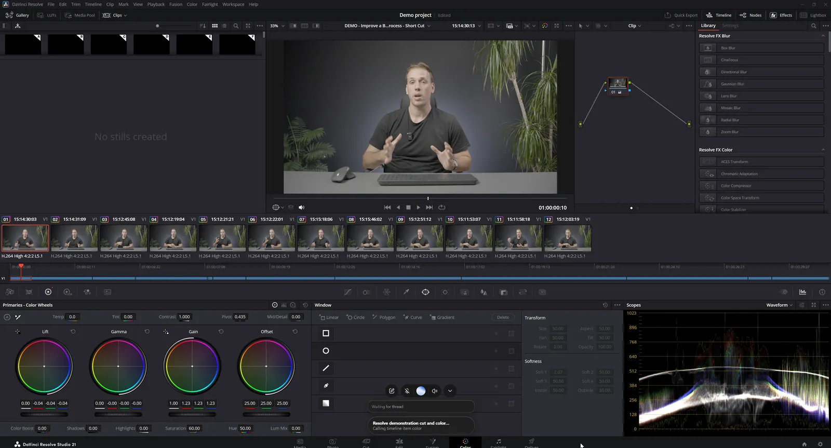
Task: Open the Gallery panel
Action: pos(17,15)
